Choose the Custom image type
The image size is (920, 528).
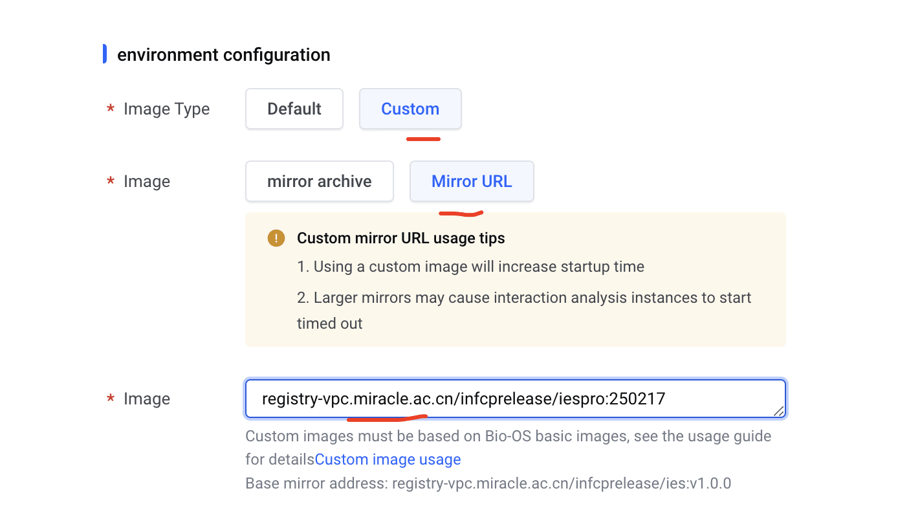point(410,109)
